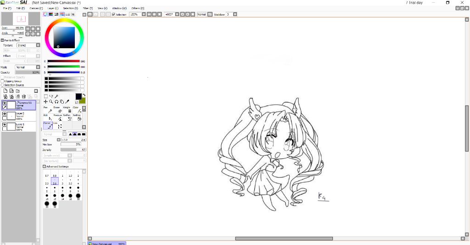Select the Layer2 layer

[x=18, y=116]
